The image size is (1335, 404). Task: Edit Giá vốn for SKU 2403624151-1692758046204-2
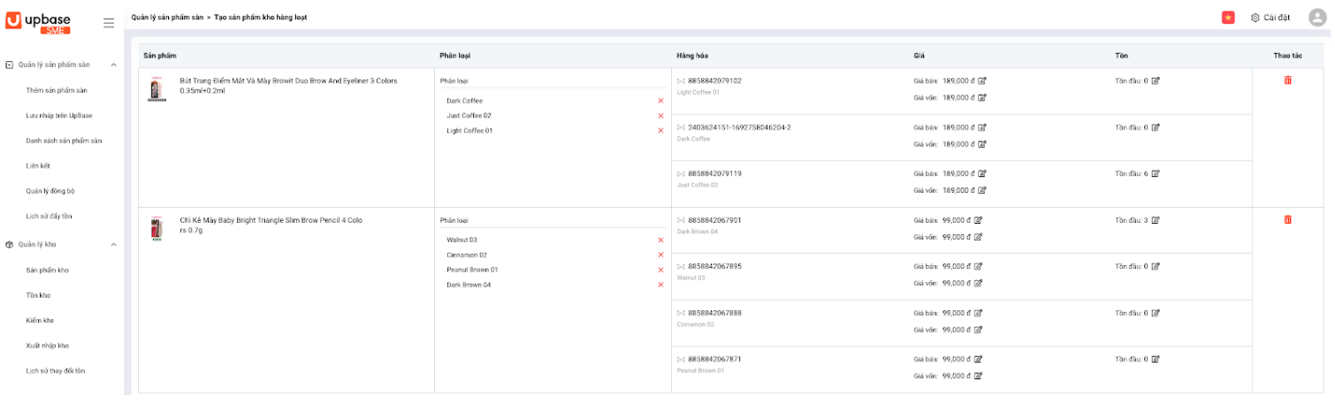tap(982, 144)
